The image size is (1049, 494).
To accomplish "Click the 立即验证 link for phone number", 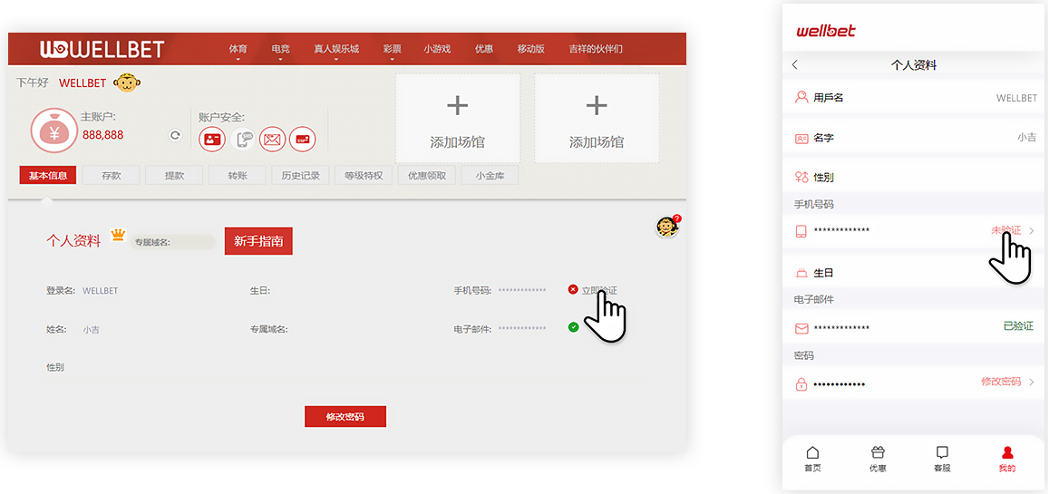I will click(598, 291).
